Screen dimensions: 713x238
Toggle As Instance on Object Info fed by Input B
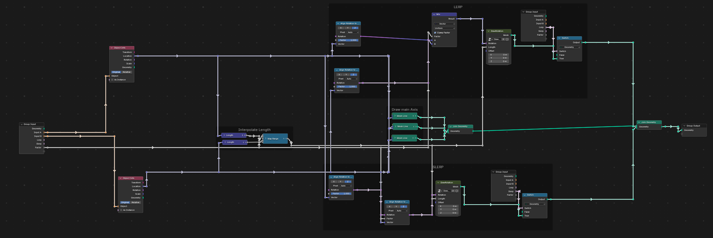[x=121, y=210]
